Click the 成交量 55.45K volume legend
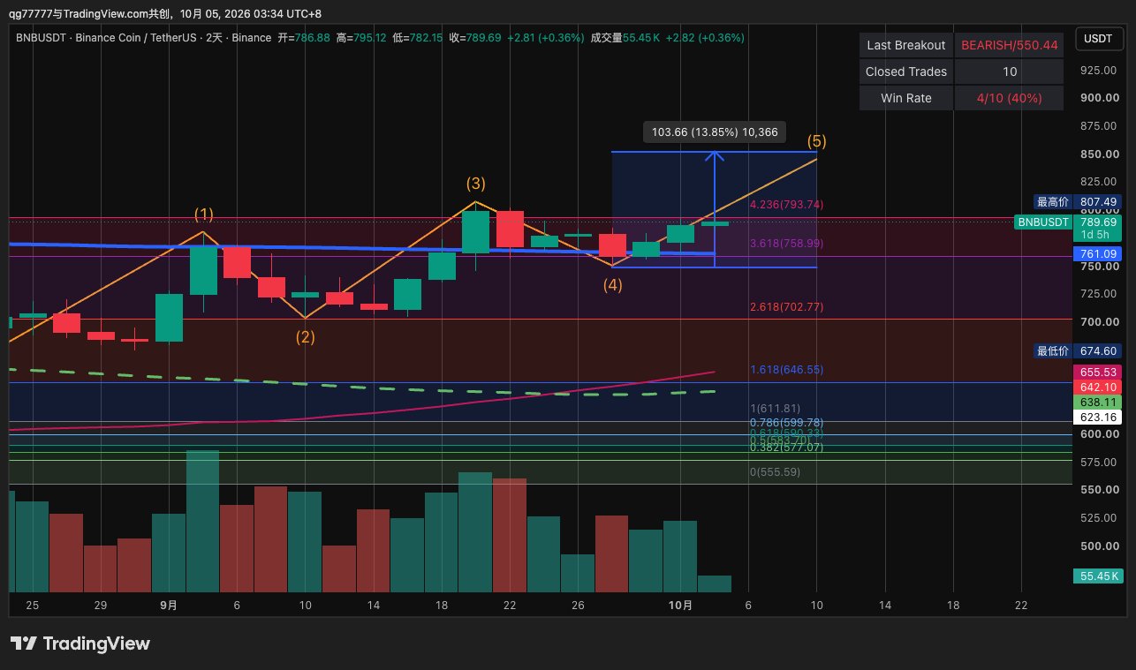The width and height of the screenshot is (1136, 670). coord(625,38)
